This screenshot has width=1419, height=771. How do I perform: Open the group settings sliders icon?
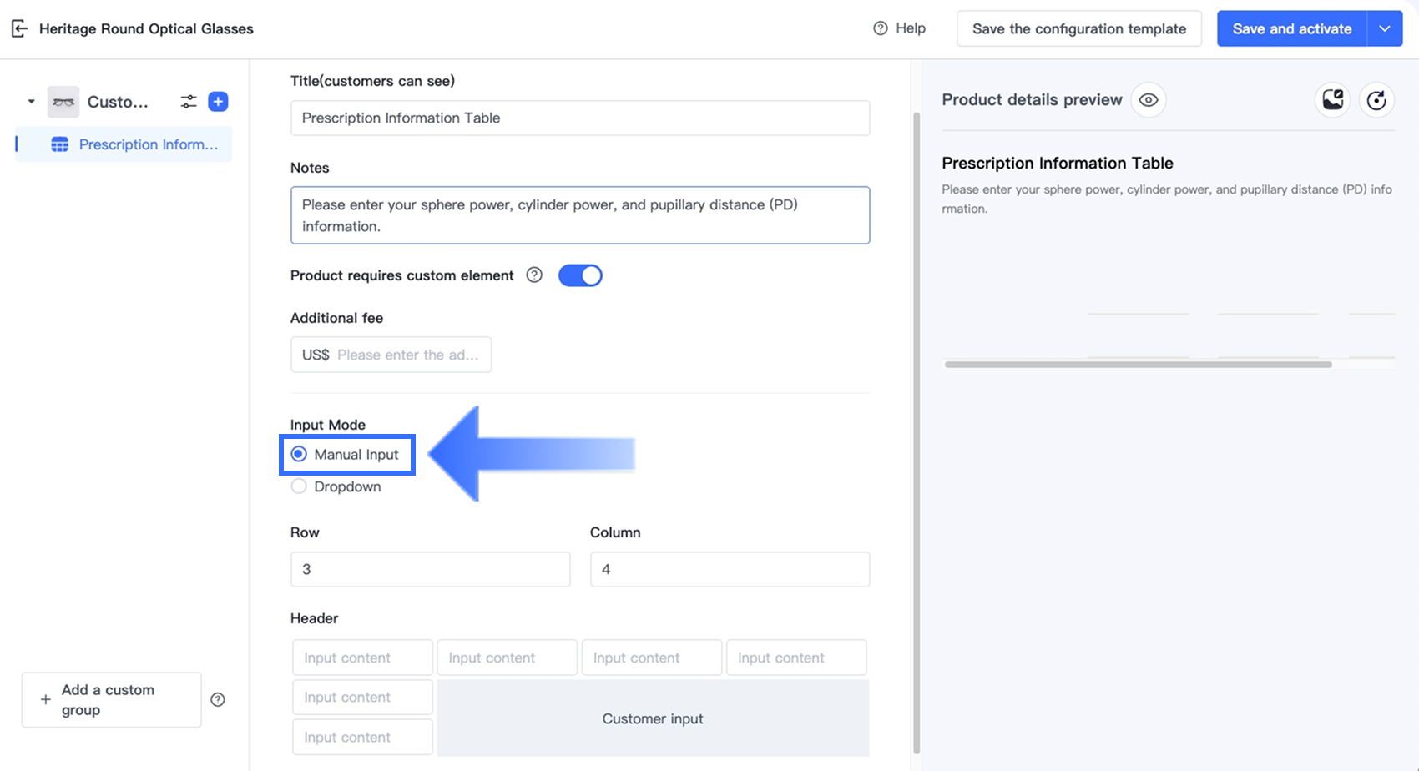(189, 102)
